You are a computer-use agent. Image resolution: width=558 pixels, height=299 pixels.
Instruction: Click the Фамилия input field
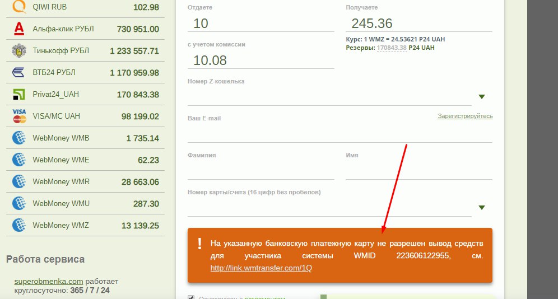point(261,171)
